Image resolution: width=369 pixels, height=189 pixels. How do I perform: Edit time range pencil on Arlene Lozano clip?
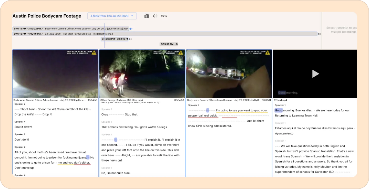[43, 29]
